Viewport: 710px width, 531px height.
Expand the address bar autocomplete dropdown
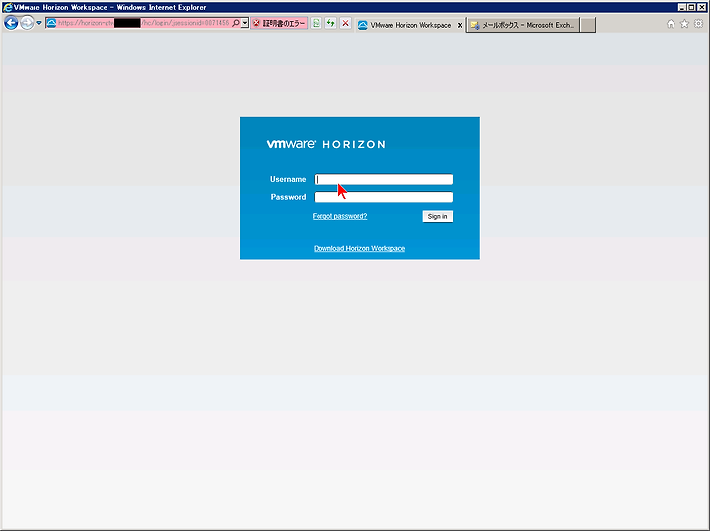pos(245,23)
